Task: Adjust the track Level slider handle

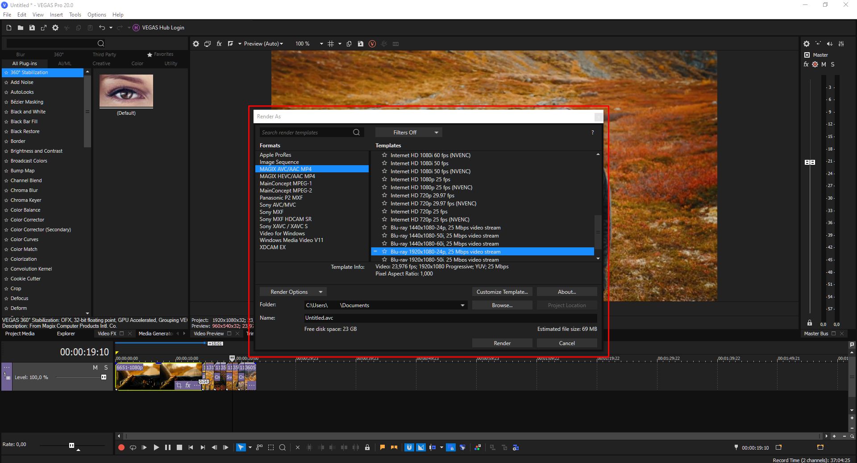Action: pos(104,377)
